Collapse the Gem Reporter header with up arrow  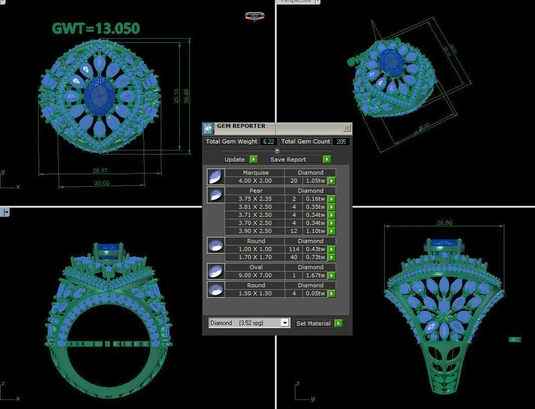coord(277,150)
